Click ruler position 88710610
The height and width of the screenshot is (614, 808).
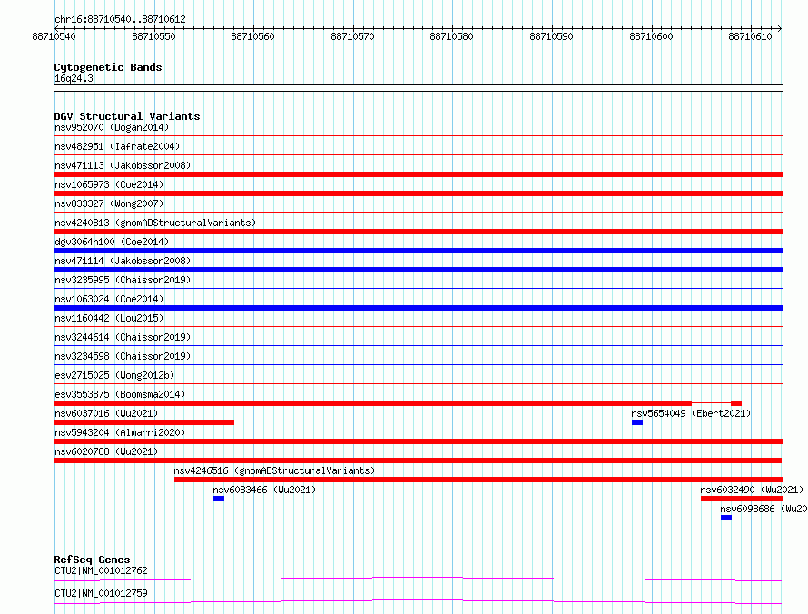point(750,36)
